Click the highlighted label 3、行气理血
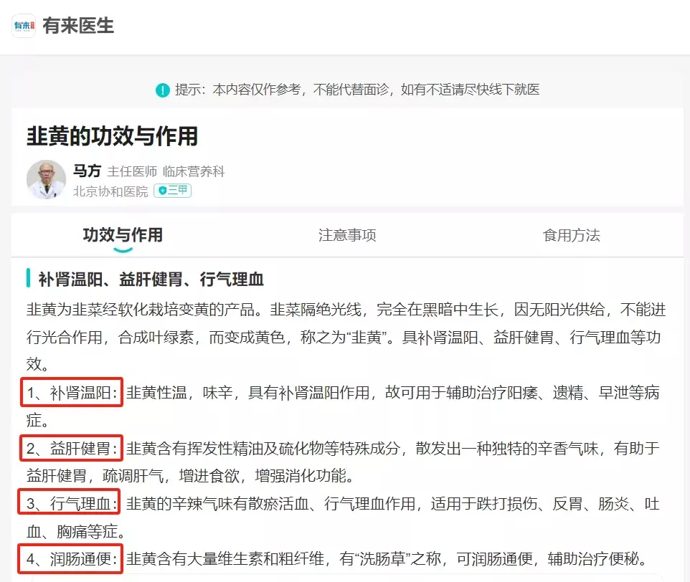This screenshot has height=582, width=690. [x=70, y=505]
